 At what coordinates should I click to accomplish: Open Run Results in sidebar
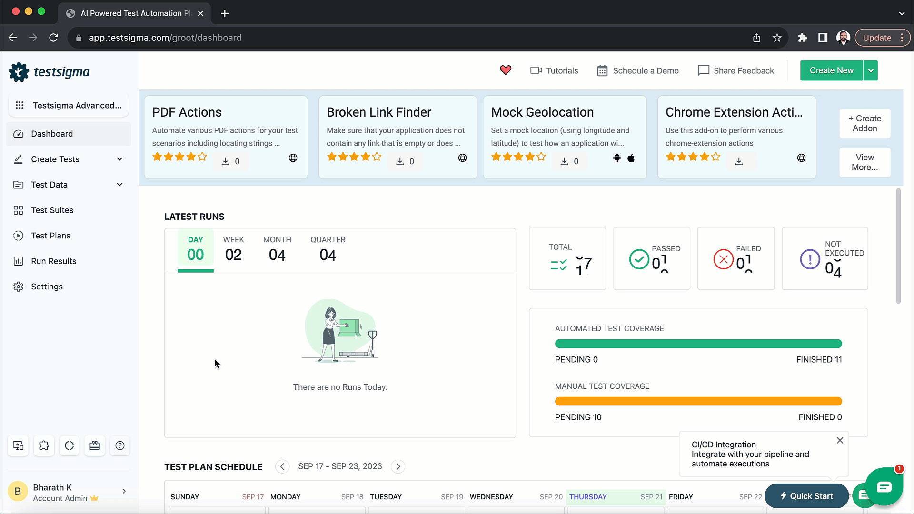coord(53,261)
